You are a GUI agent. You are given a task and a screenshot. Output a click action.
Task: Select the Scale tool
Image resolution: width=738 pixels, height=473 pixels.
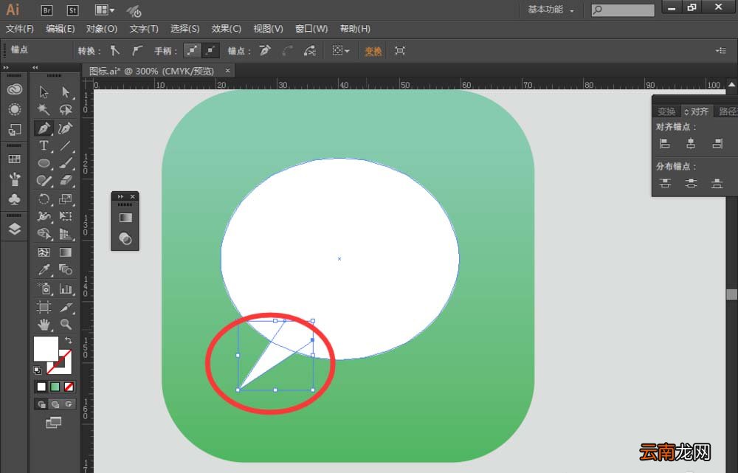click(66, 198)
